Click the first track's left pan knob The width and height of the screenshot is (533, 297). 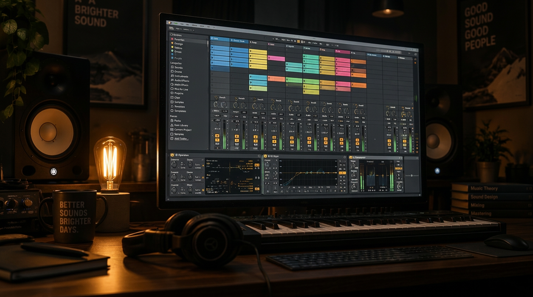[x=217, y=104]
